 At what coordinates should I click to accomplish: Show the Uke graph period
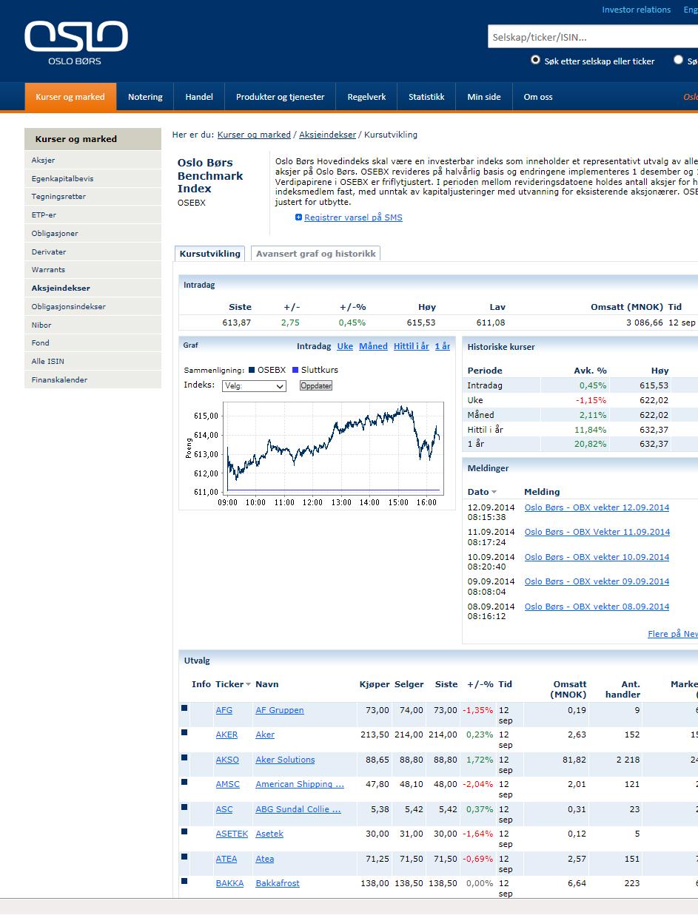point(345,346)
